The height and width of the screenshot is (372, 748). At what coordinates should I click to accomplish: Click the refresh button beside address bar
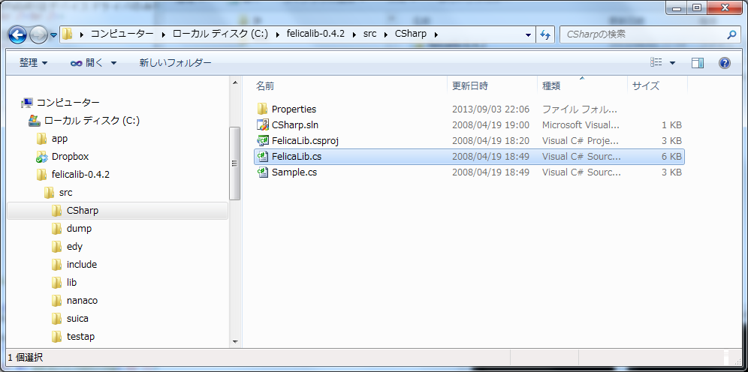[x=545, y=34]
